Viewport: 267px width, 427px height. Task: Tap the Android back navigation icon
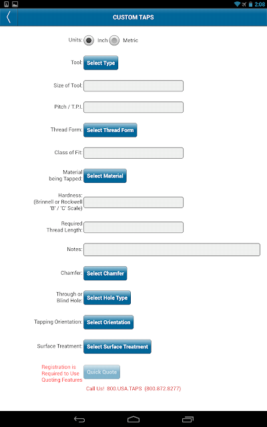79,420
